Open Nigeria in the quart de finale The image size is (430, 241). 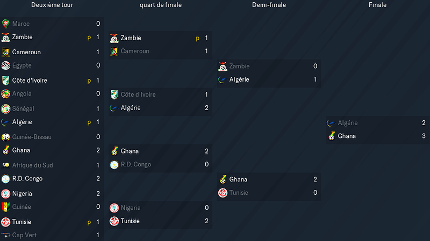point(131,208)
